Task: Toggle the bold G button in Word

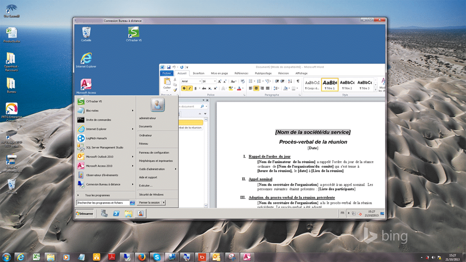Action: (x=184, y=88)
